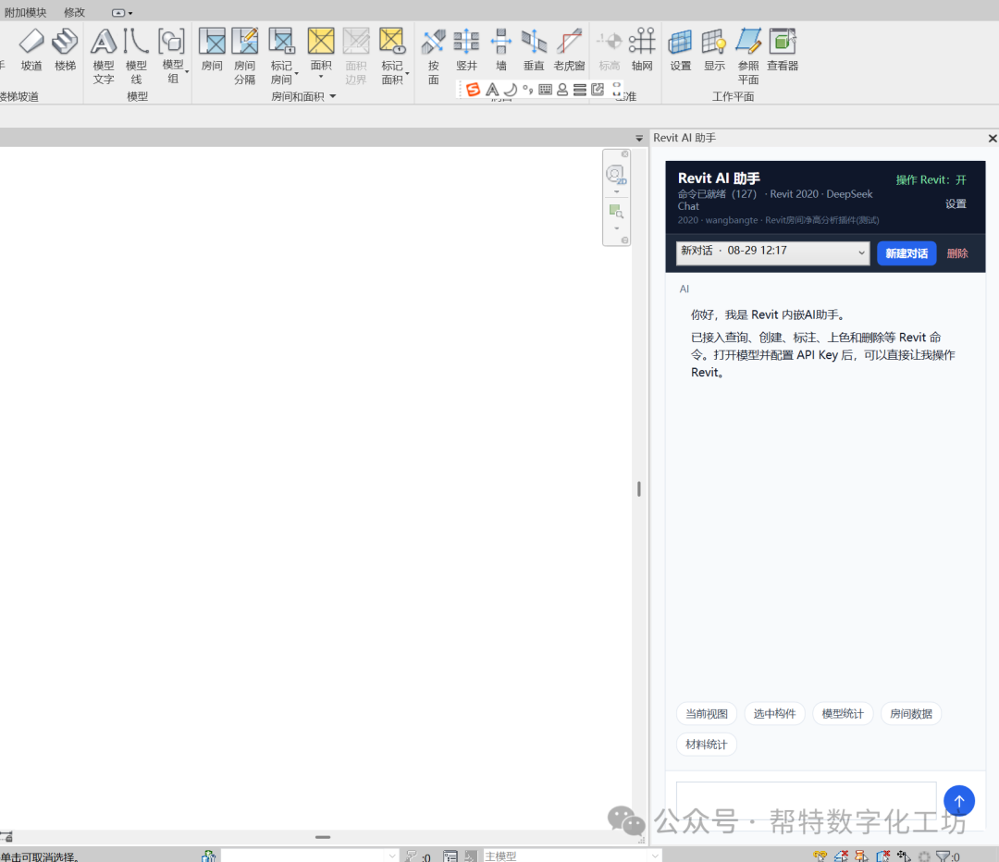Click the 新建对话 button
Viewport: 999px width, 862px height.
coord(906,252)
